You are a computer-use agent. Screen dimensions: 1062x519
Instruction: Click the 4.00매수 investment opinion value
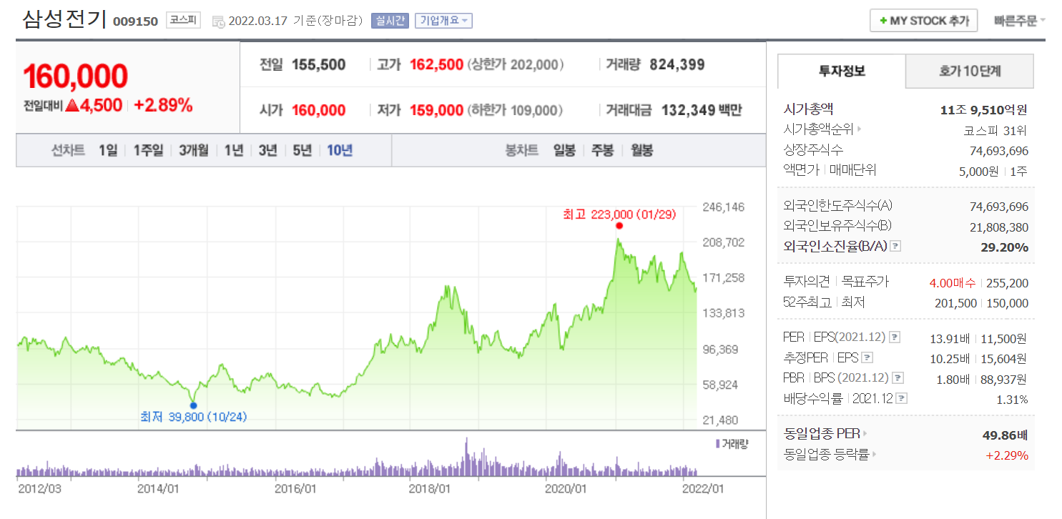click(x=952, y=282)
